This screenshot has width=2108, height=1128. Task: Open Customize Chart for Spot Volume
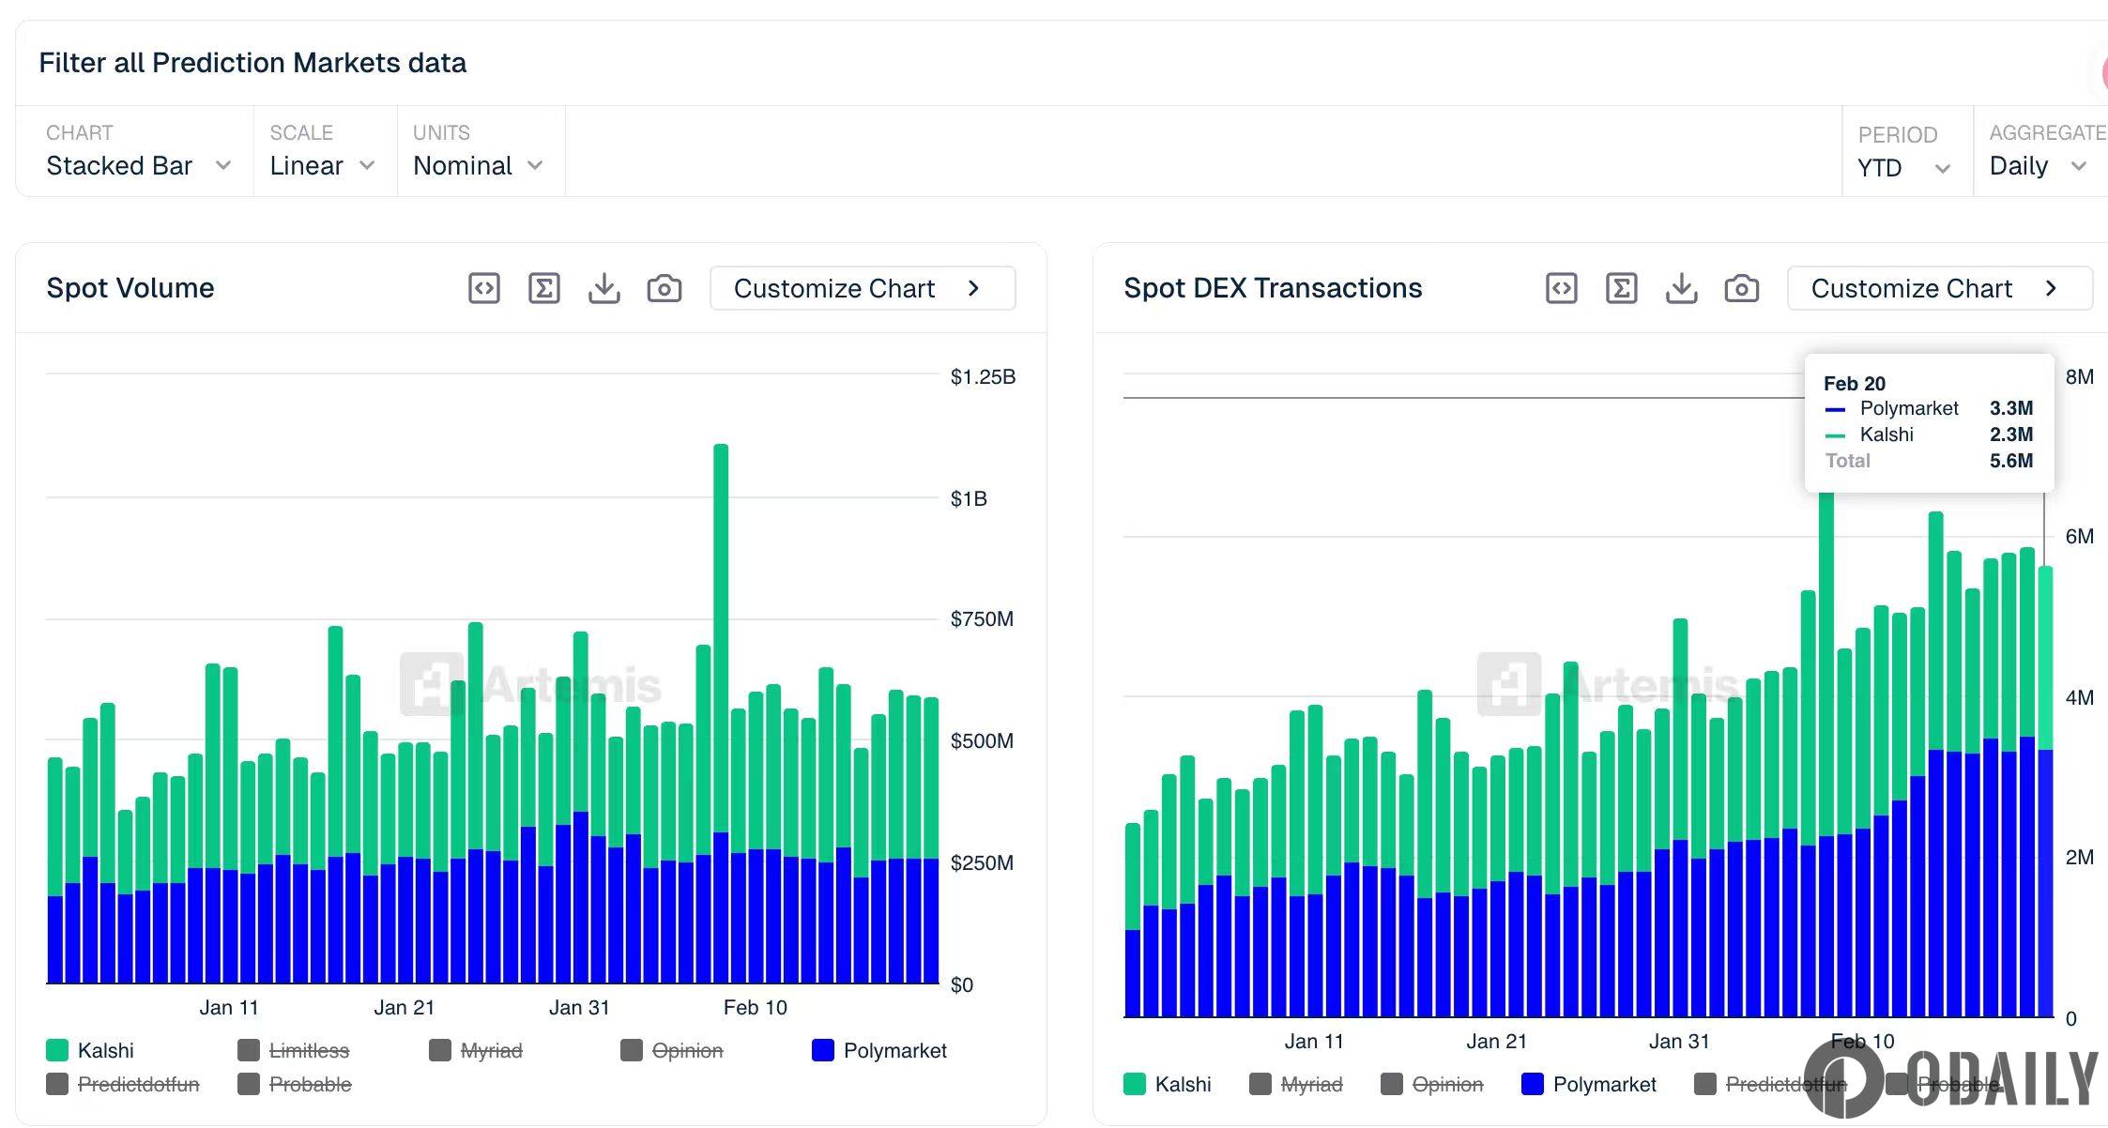(x=862, y=288)
